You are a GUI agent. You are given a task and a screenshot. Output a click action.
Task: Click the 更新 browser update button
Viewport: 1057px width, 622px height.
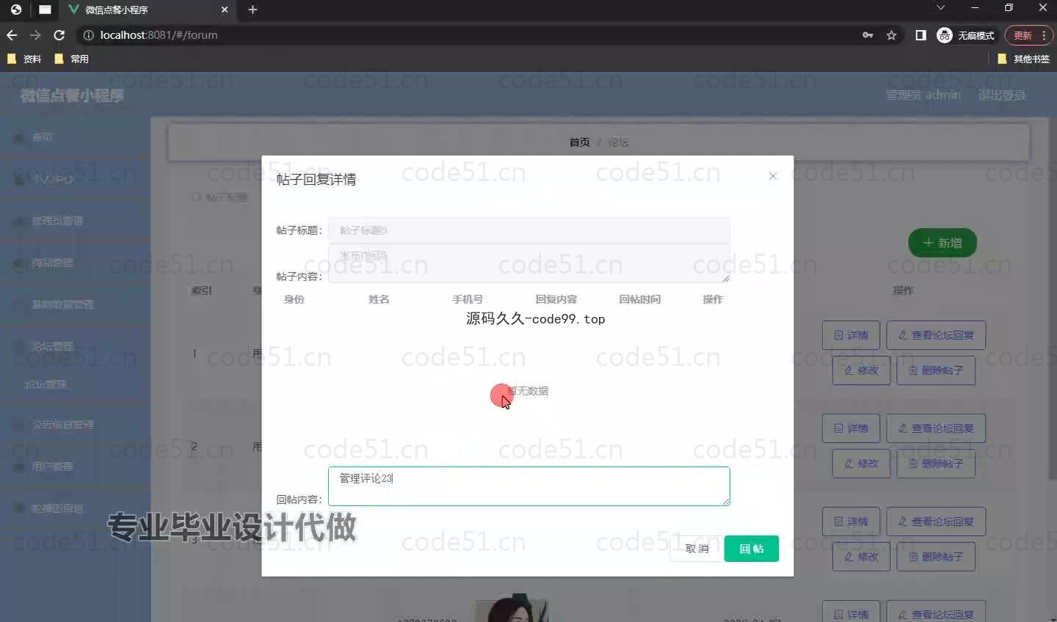coord(1023,35)
